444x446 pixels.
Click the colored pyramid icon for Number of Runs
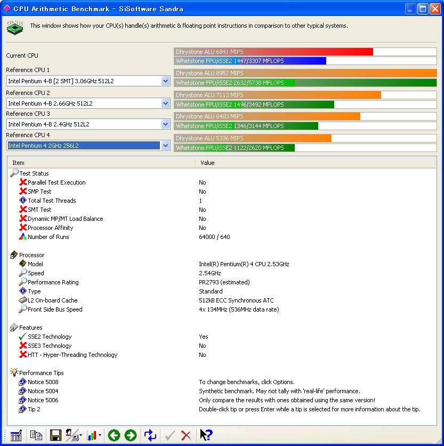[23, 236]
